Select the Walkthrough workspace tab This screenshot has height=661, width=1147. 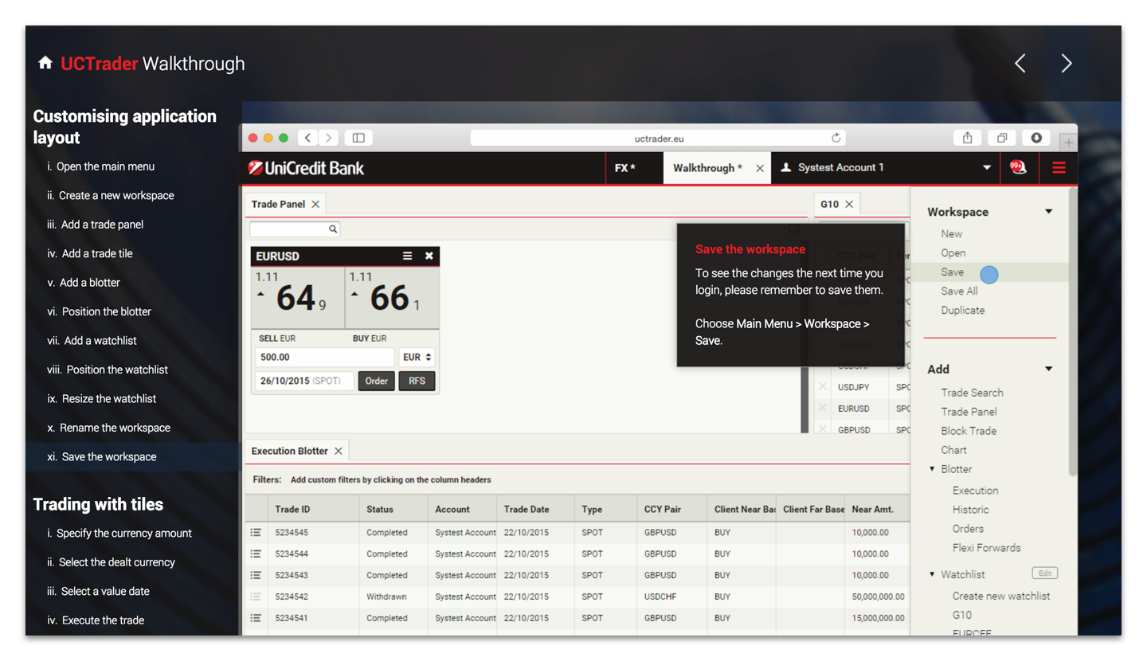click(707, 168)
